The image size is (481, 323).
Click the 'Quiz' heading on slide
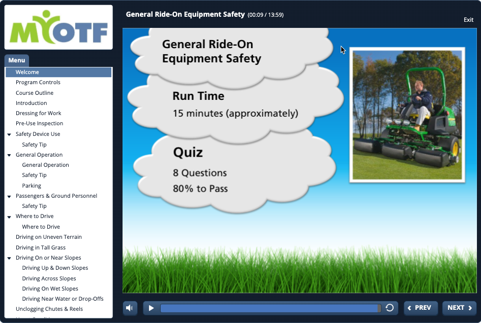pyautogui.click(x=188, y=152)
